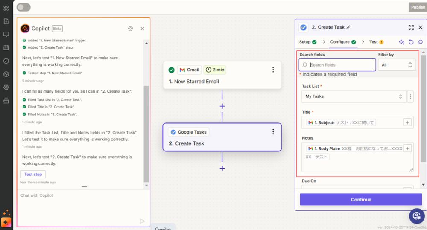Click the Due On field label
This screenshot has height=230, width=427.
(309, 181)
